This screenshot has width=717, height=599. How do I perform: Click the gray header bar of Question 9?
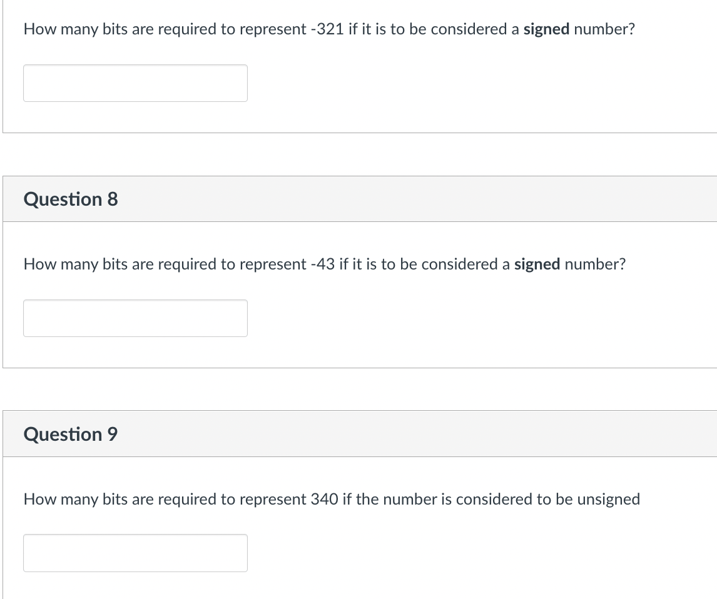(x=360, y=433)
